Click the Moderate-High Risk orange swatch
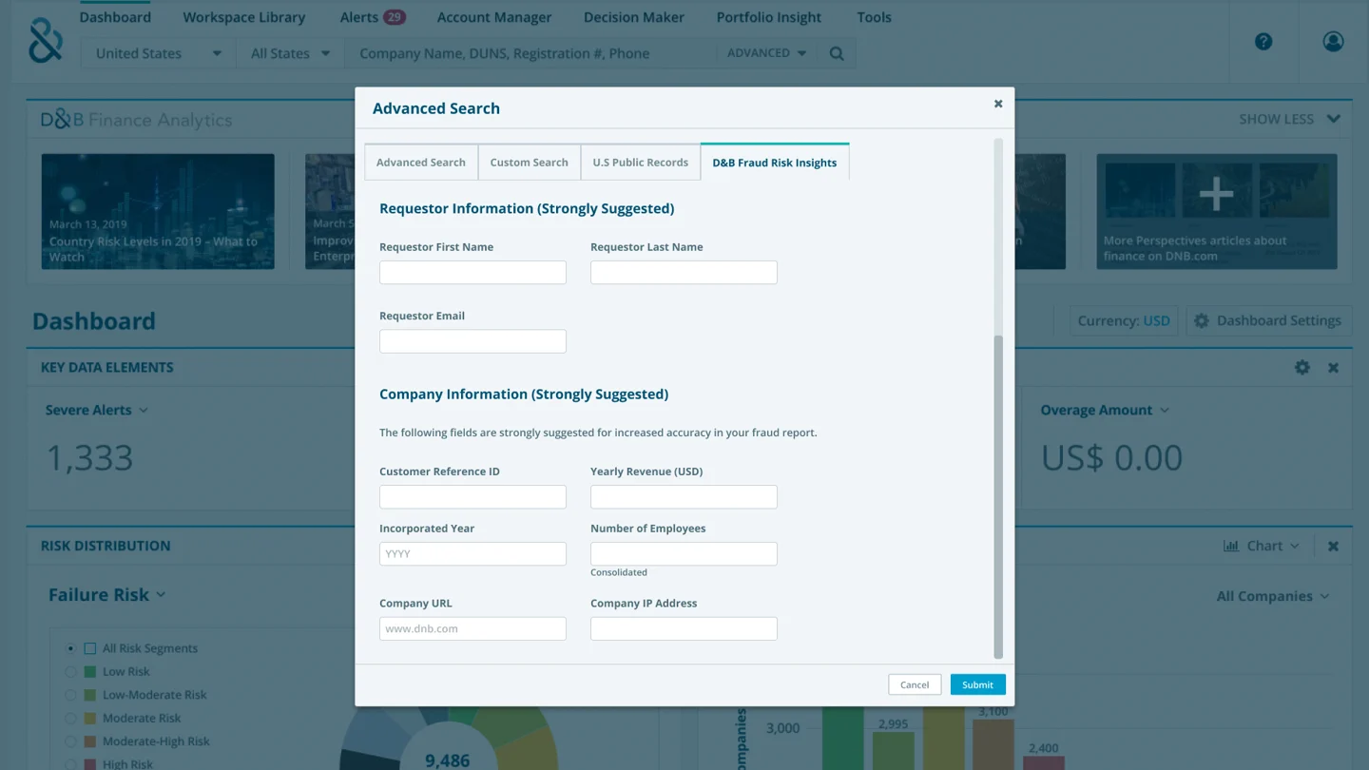The height and width of the screenshot is (770, 1369). [90, 741]
